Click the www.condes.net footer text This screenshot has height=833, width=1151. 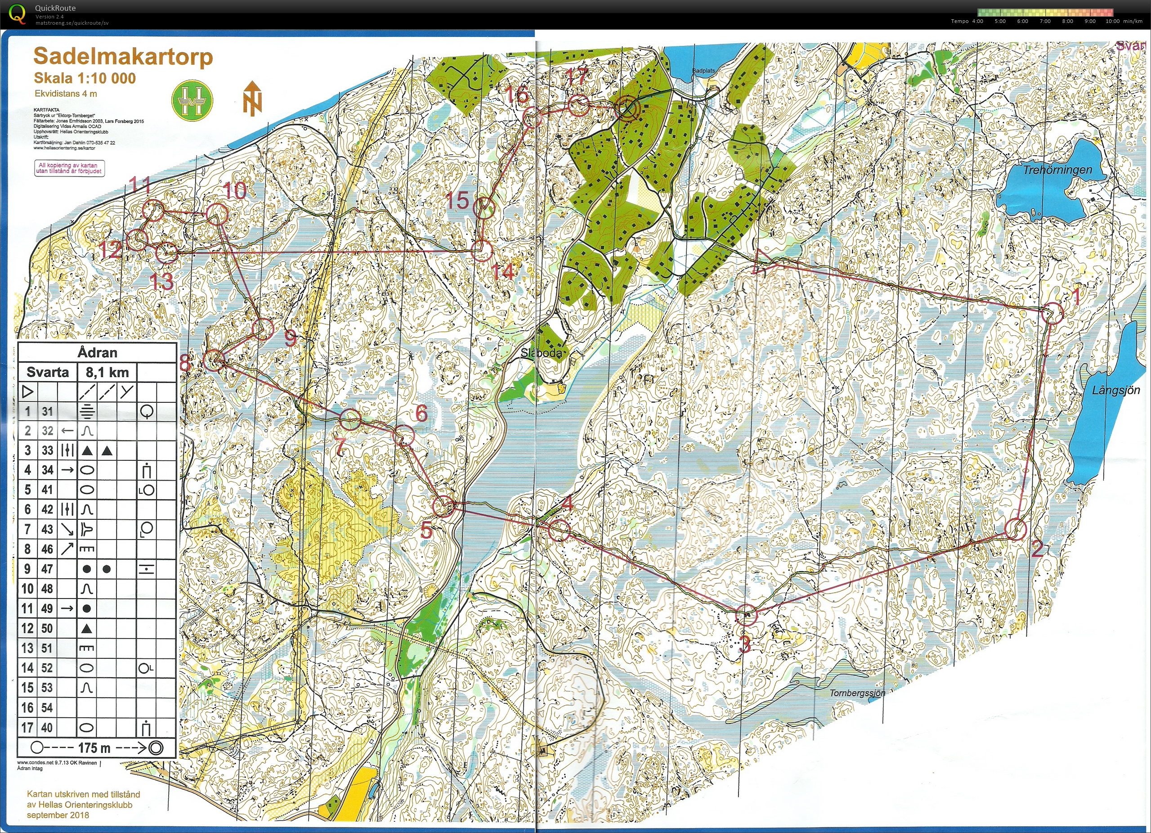point(57,762)
